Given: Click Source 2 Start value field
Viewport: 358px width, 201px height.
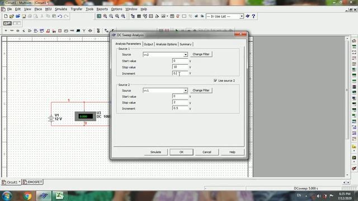Looking at the screenshot, I should [x=180, y=96].
